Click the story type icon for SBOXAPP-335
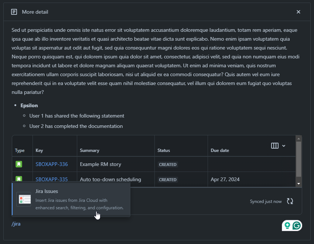Image resolution: width=314 pixels, height=244 pixels. (x=19, y=179)
